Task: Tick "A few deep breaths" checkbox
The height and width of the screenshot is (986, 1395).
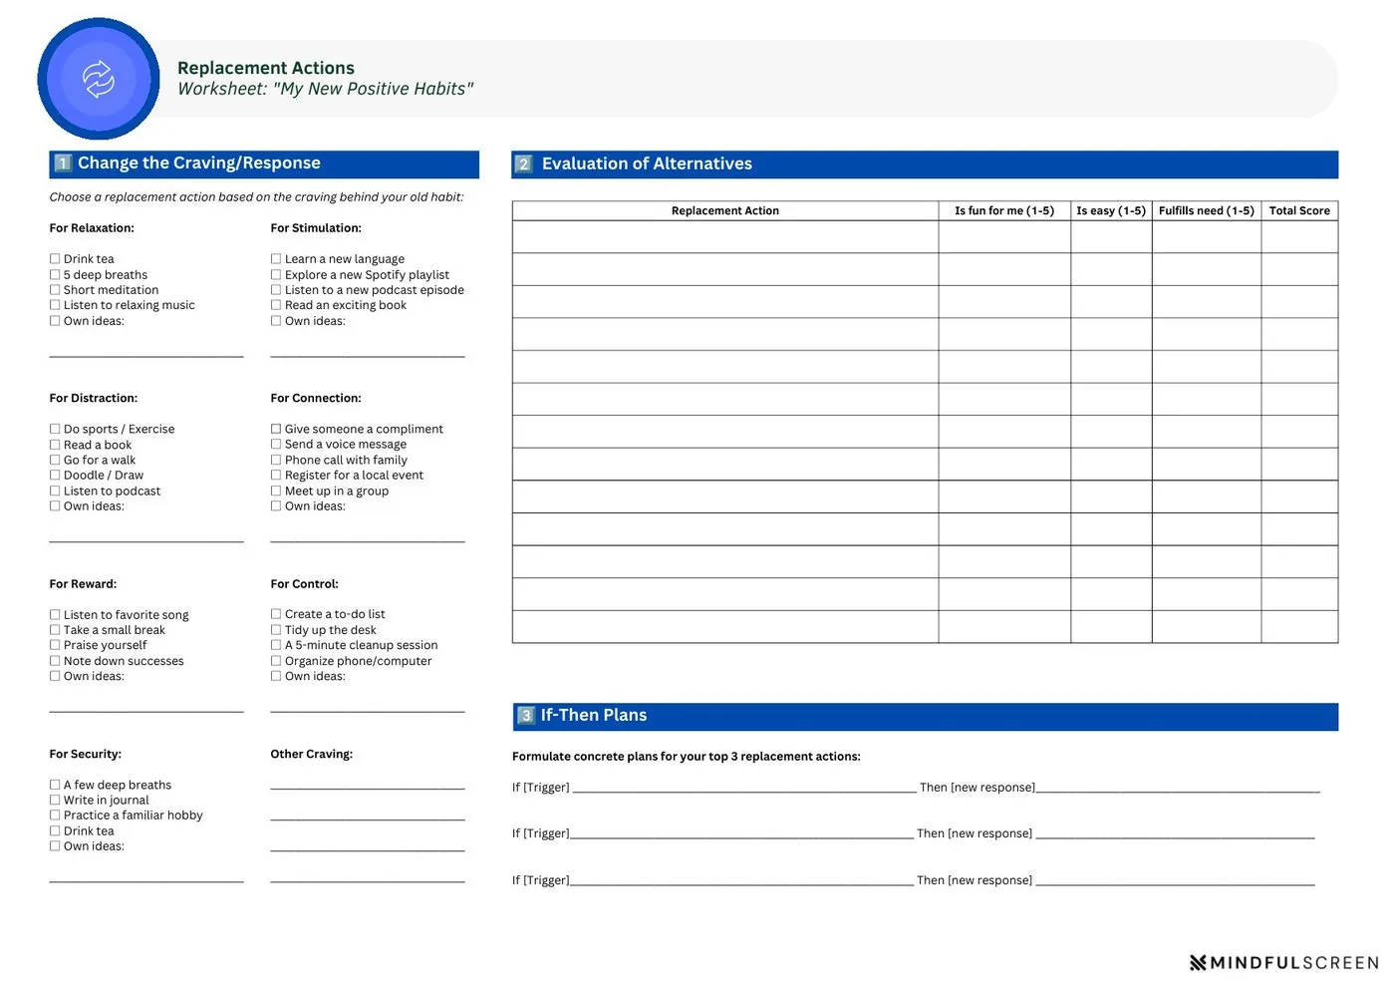Action: click(55, 785)
